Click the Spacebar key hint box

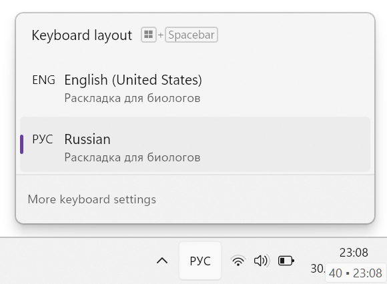(x=191, y=35)
